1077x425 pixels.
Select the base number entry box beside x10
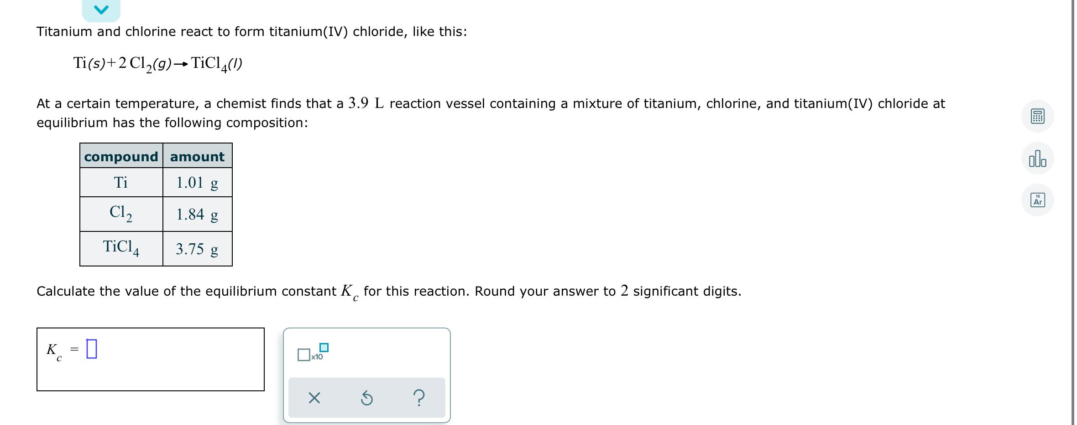tap(303, 354)
